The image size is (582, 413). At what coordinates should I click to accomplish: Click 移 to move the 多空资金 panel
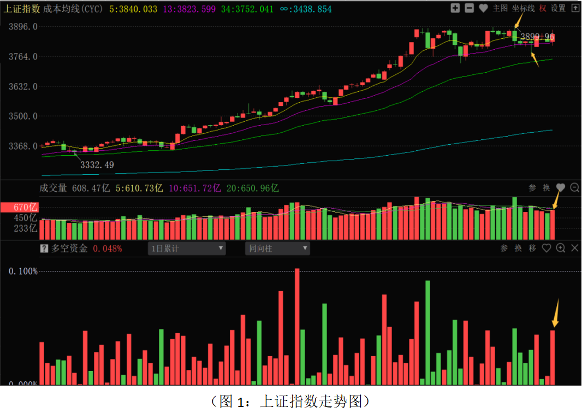point(532,249)
